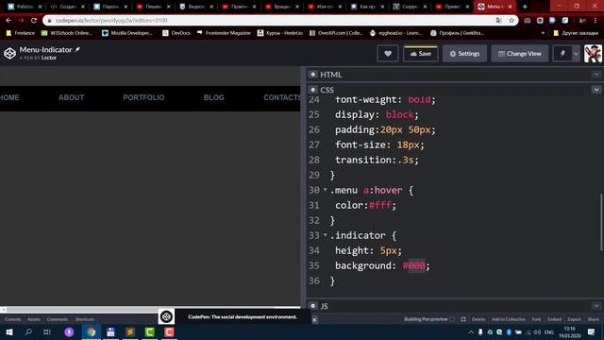
Task: Open Windows Start menu
Action: pyautogui.click(x=8, y=331)
